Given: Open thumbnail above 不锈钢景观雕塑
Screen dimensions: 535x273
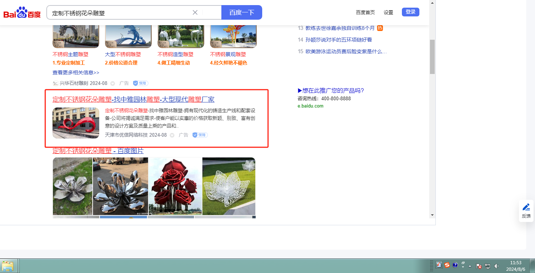Looking at the screenshot, I should coord(233,36).
